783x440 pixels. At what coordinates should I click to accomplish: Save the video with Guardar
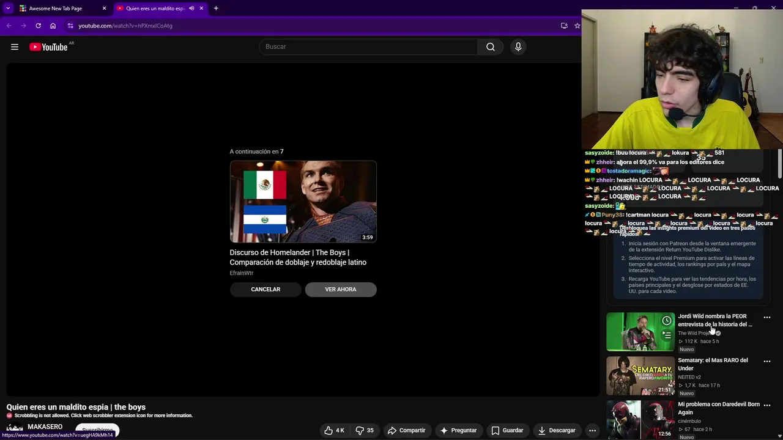click(x=507, y=430)
